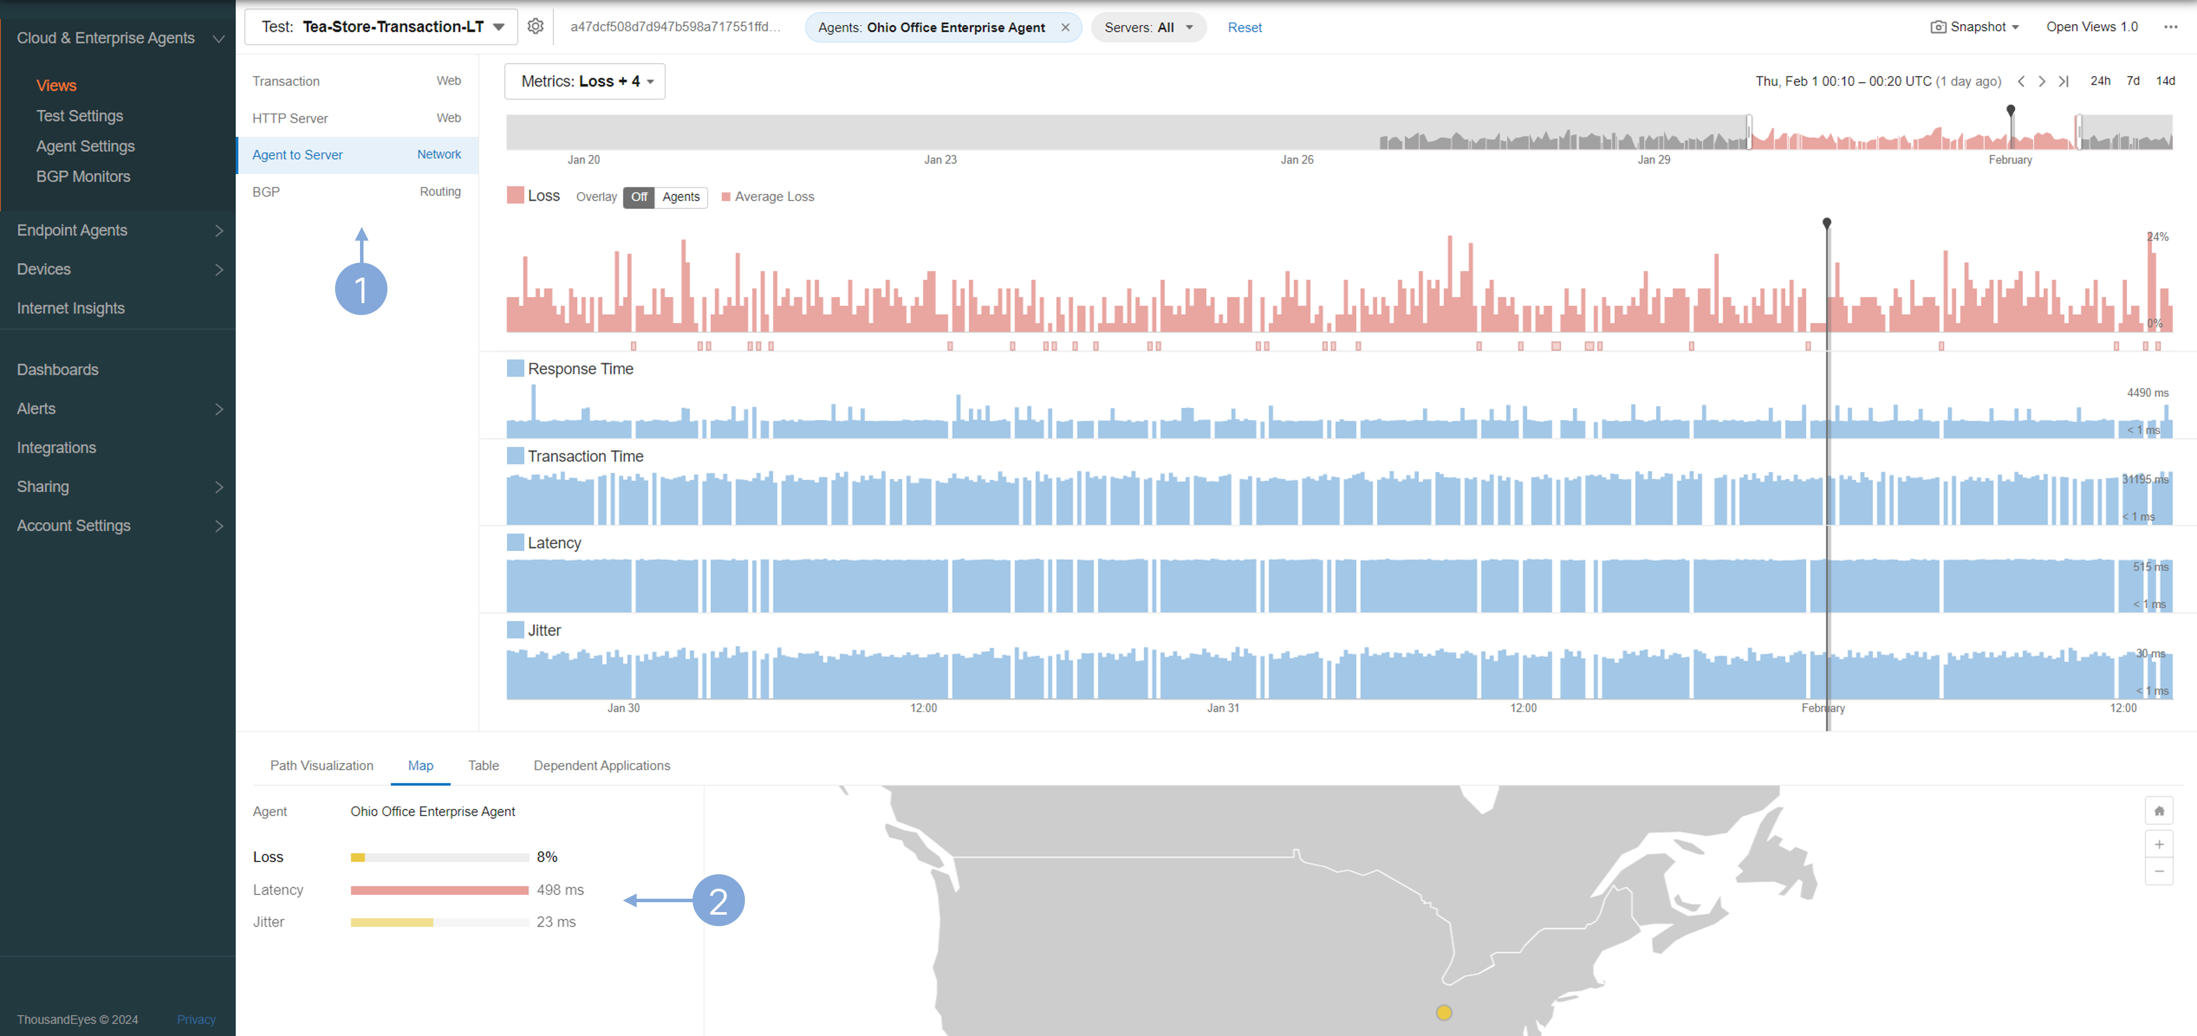The width and height of the screenshot is (2197, 1036).
Task: Click the Snapshot camera icon
Action: pos(1938,27)
